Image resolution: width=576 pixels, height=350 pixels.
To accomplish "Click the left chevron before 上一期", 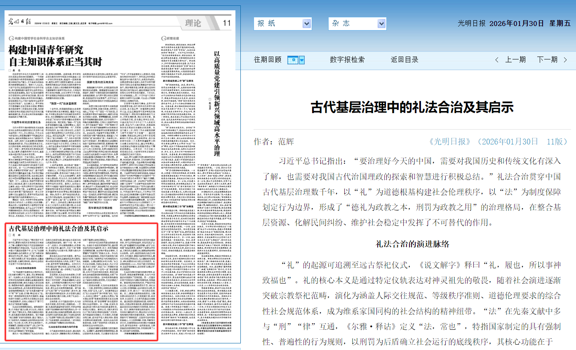I will [497, 60].
